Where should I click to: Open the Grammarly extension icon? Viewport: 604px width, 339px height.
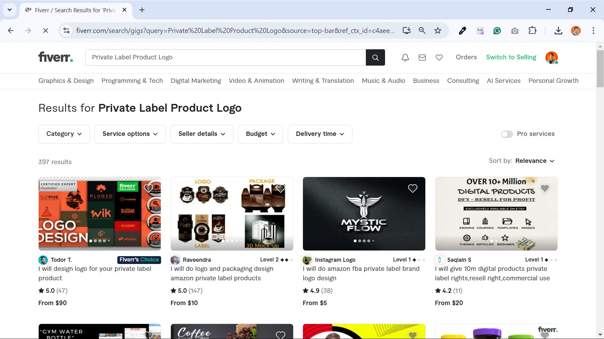pyautogui.click(x=497, y=30)
